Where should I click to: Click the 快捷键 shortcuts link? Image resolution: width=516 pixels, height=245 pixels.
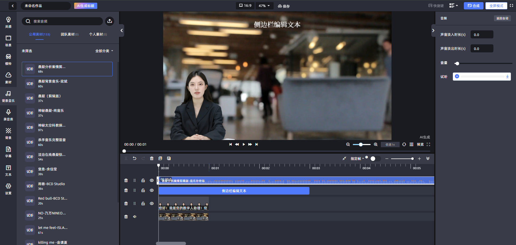coord(436,6)
